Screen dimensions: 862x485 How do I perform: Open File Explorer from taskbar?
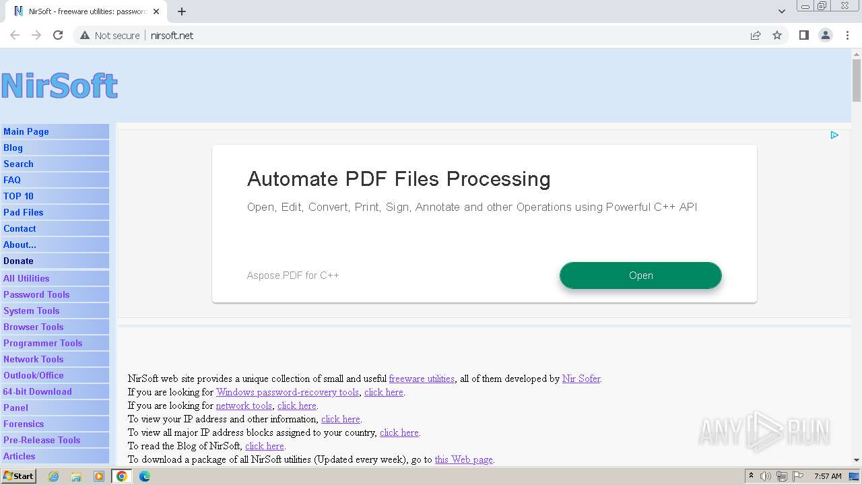click(76, 476)
